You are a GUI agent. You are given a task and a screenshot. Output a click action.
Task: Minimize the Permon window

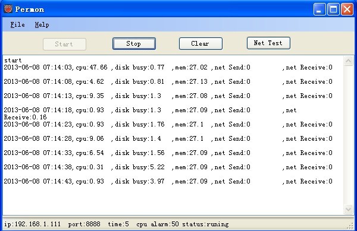pyautogui.click(x=319, y=10)
